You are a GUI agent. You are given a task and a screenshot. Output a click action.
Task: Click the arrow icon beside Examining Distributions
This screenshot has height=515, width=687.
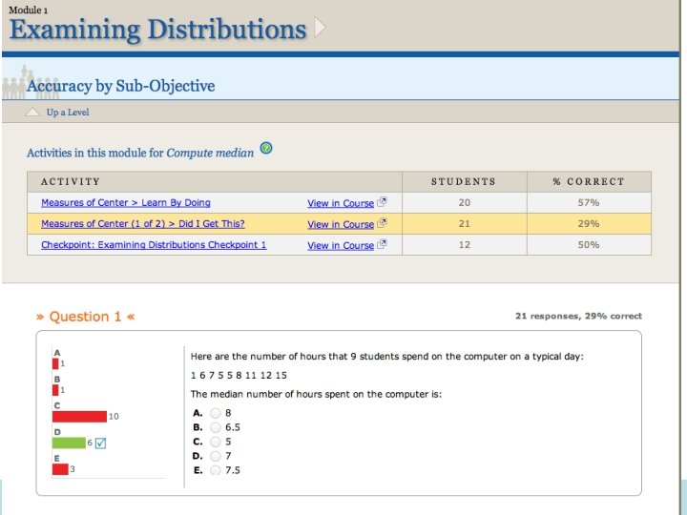click(x=320, y=27)
